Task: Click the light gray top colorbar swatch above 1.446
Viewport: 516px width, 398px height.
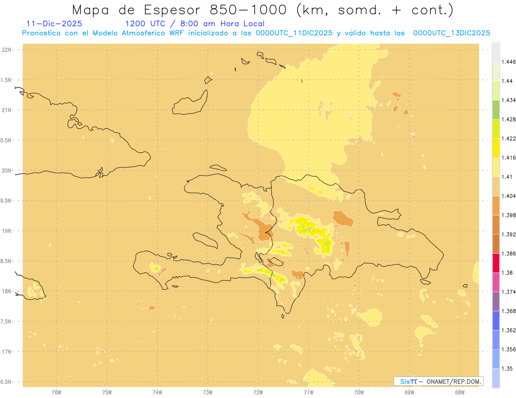Action: click(x=496, y=52)
